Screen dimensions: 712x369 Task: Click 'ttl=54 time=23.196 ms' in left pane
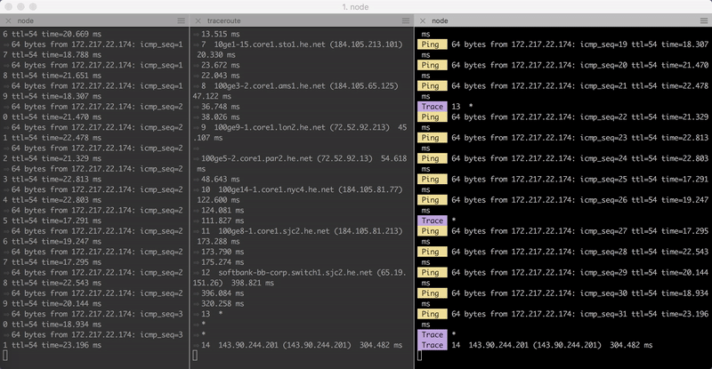click(56, 345)
